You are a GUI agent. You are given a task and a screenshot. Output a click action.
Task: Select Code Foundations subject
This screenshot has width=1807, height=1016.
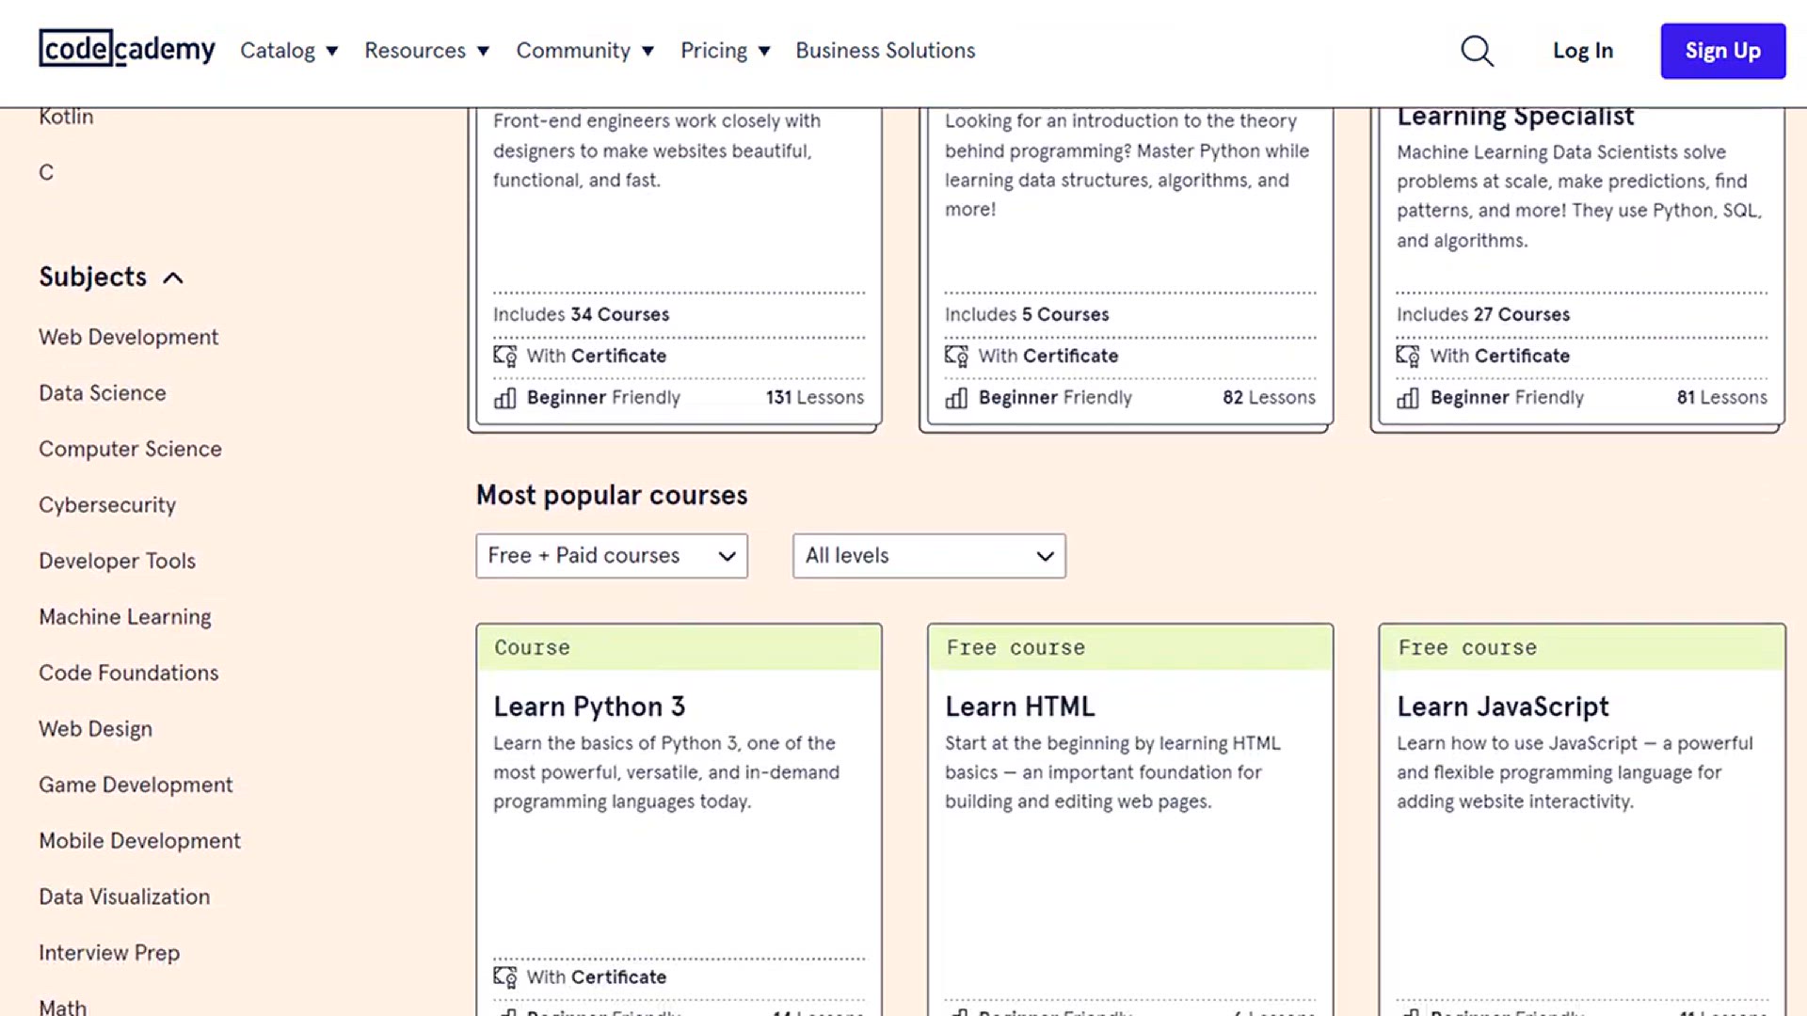point(128,673)
